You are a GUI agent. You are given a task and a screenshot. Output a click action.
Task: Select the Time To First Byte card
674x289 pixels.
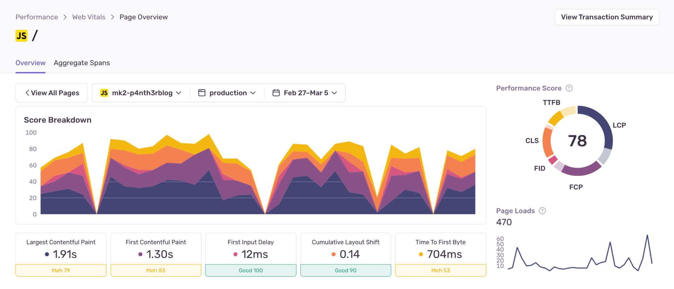click(x=441, y=255)
